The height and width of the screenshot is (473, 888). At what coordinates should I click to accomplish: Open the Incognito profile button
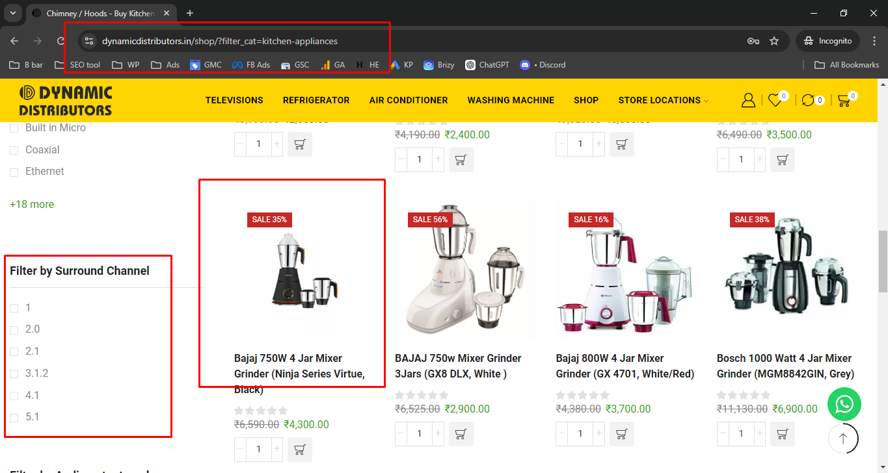827,41
